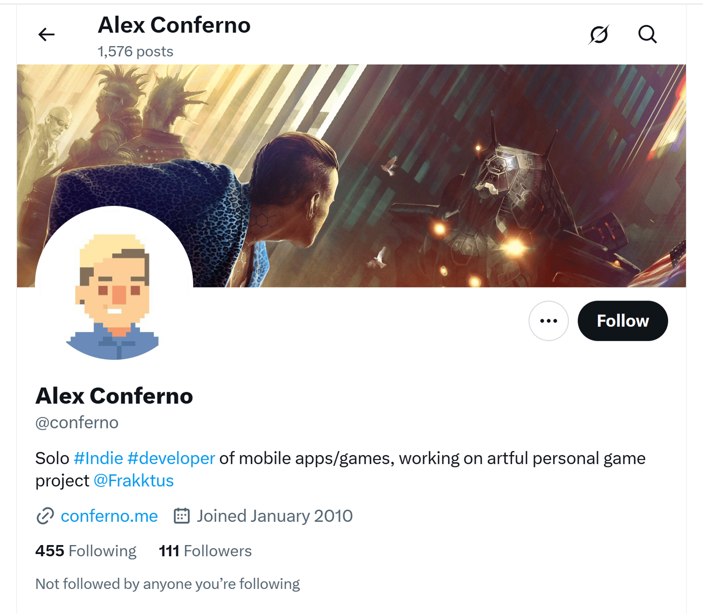The width and height of the screenshot is (703, 614).
Task: Search posts with the magnifier icon
Action: [x=647, y=34]
